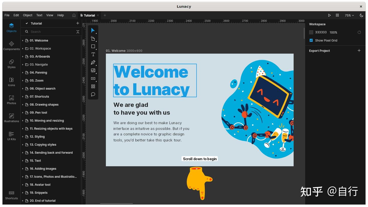
Task: Open the View menu
Action: 50,15
